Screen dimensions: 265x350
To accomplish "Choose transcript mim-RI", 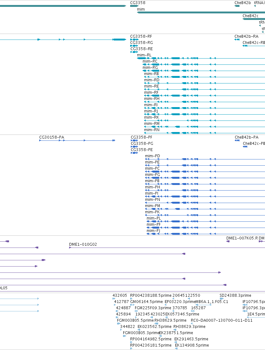I will click(151, 105).
